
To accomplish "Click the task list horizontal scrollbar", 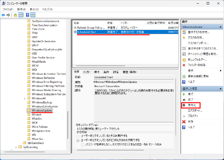I will tap(101, 66).
